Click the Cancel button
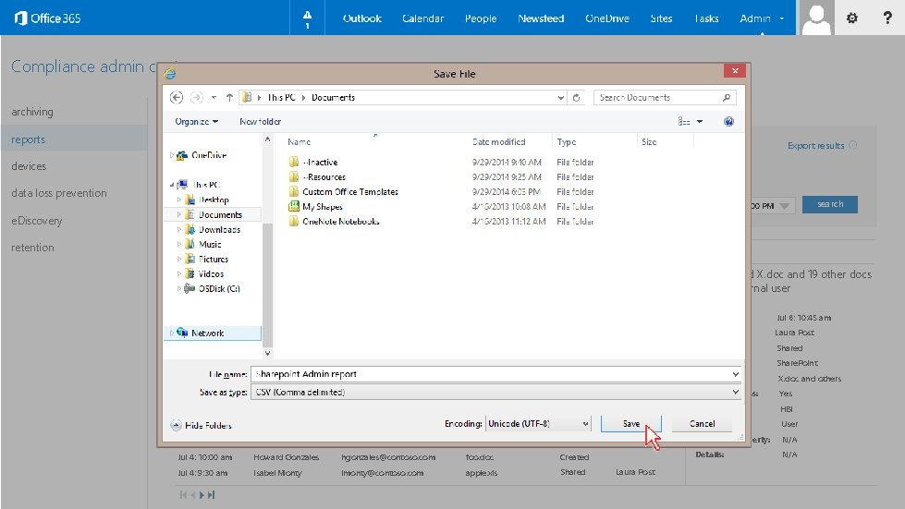The image size is (905, 509). pos(702,424)
